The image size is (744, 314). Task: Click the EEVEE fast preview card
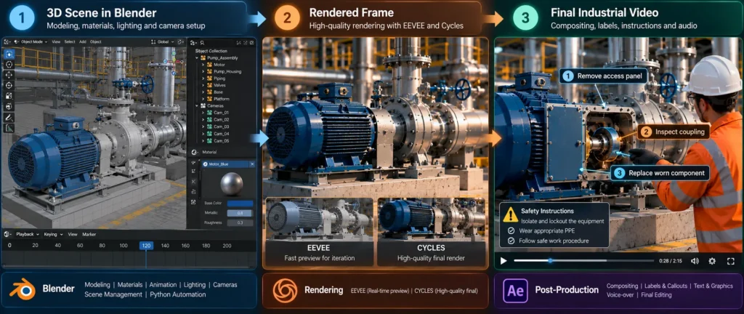[x=320, y=232]
